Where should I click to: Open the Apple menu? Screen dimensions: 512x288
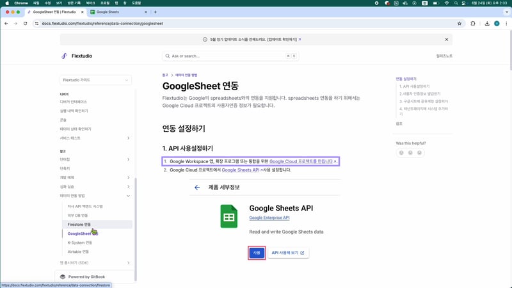click(x=7, y=3)
